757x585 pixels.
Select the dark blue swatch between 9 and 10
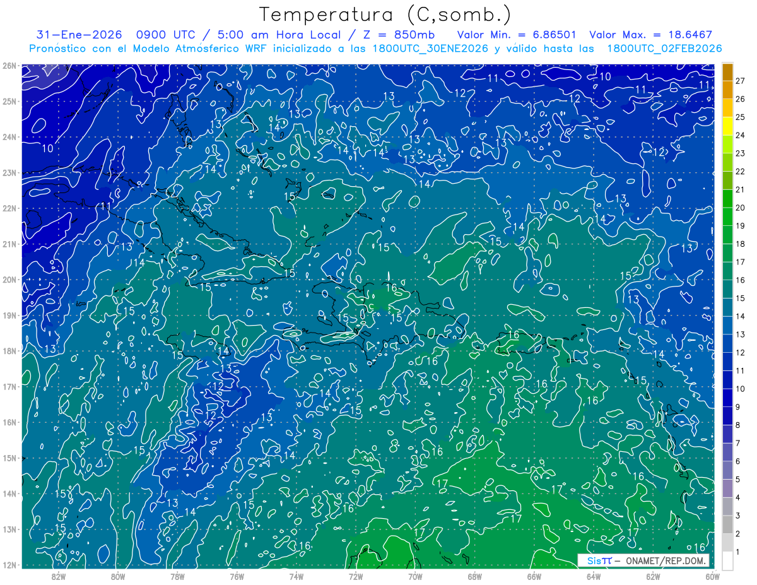click(x=727, y=398)
